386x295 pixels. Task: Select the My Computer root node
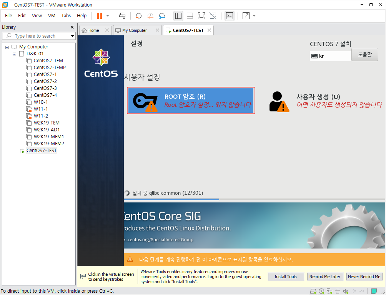(x=33, y=47)
